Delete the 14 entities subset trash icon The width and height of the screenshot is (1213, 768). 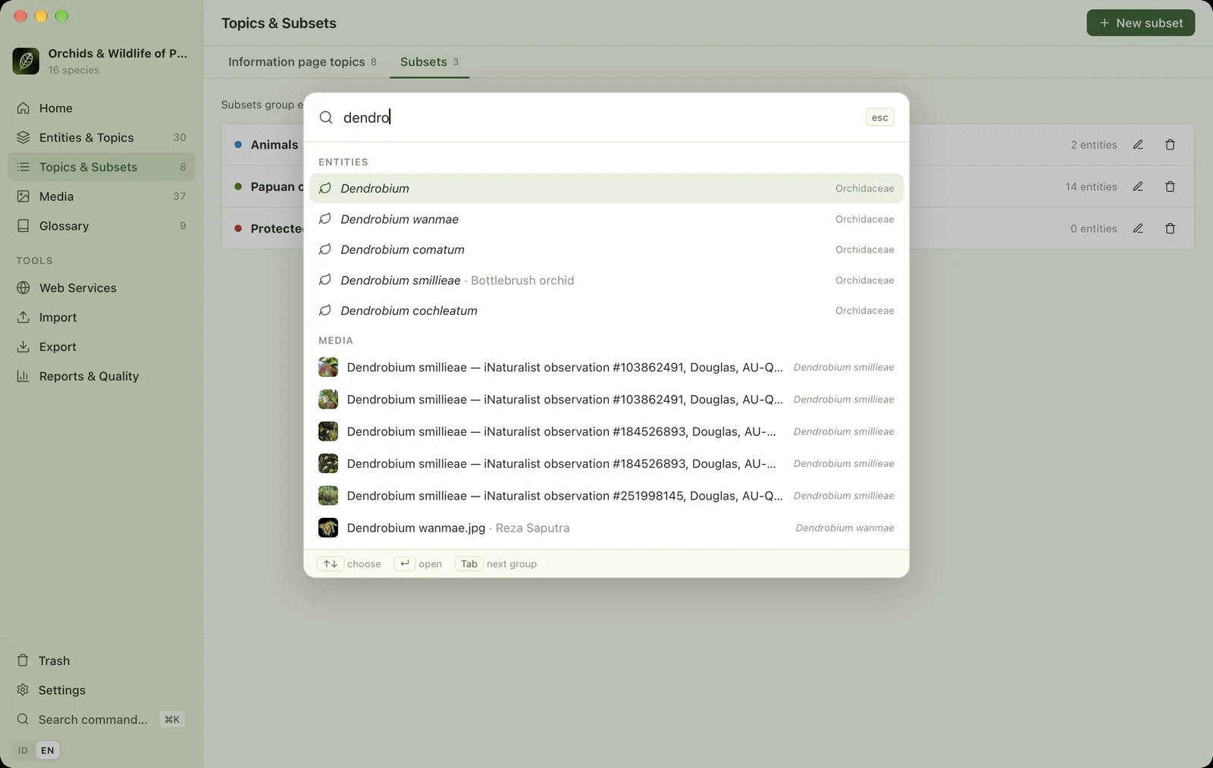1170,187
